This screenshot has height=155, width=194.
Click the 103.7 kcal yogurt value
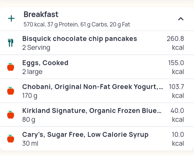[176, 91]
